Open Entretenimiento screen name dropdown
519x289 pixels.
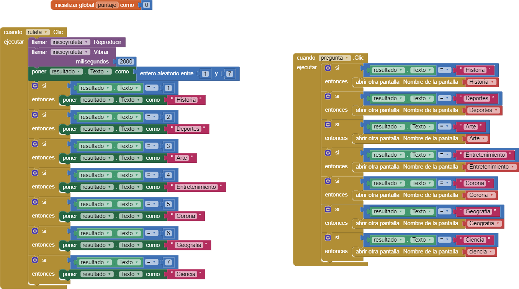[x=492, y=167]
